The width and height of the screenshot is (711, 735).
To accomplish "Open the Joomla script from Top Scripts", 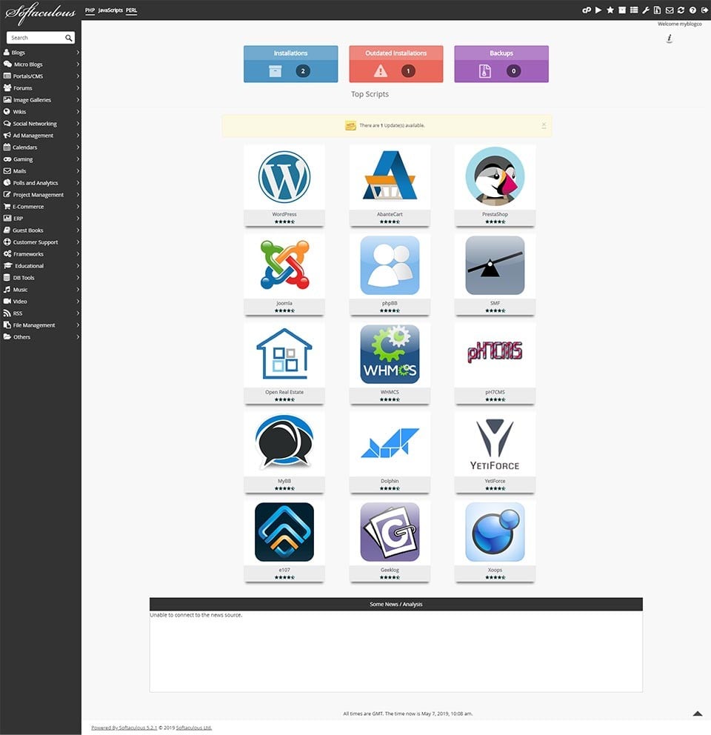I will pyautogui.click(x=284, y=267).
